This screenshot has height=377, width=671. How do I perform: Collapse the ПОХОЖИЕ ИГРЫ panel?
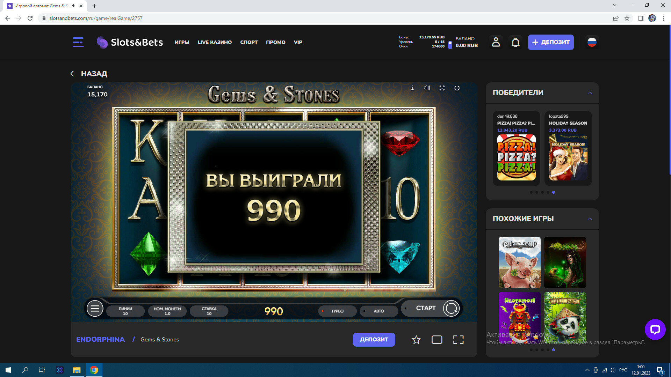tap(590, 219)
